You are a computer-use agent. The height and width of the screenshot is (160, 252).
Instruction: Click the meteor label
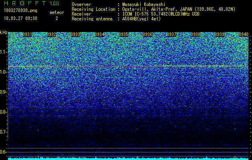point(57,12)
